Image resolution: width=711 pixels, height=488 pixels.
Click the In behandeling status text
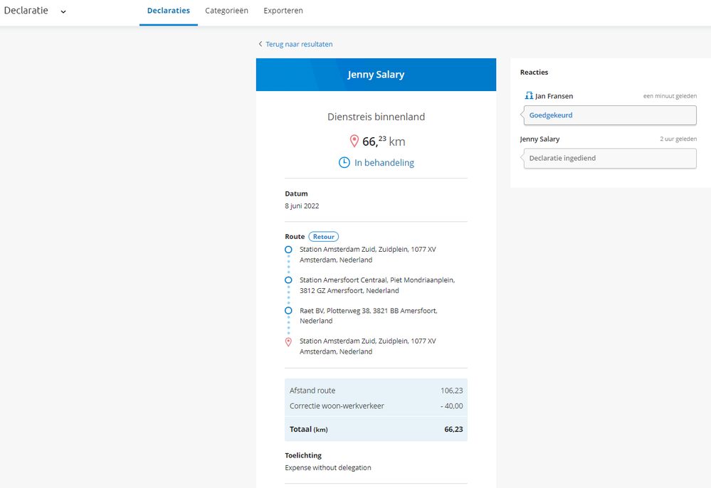[x=384, y=163]
